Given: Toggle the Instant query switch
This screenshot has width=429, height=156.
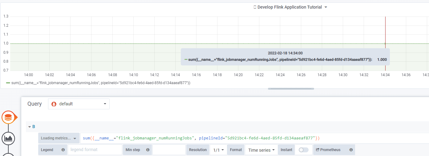Looking at the screenshot, I should tap(303, 150).
